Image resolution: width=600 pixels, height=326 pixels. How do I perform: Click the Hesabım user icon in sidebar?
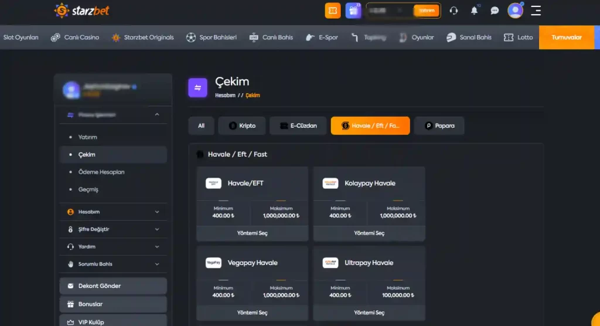point(70,212)
